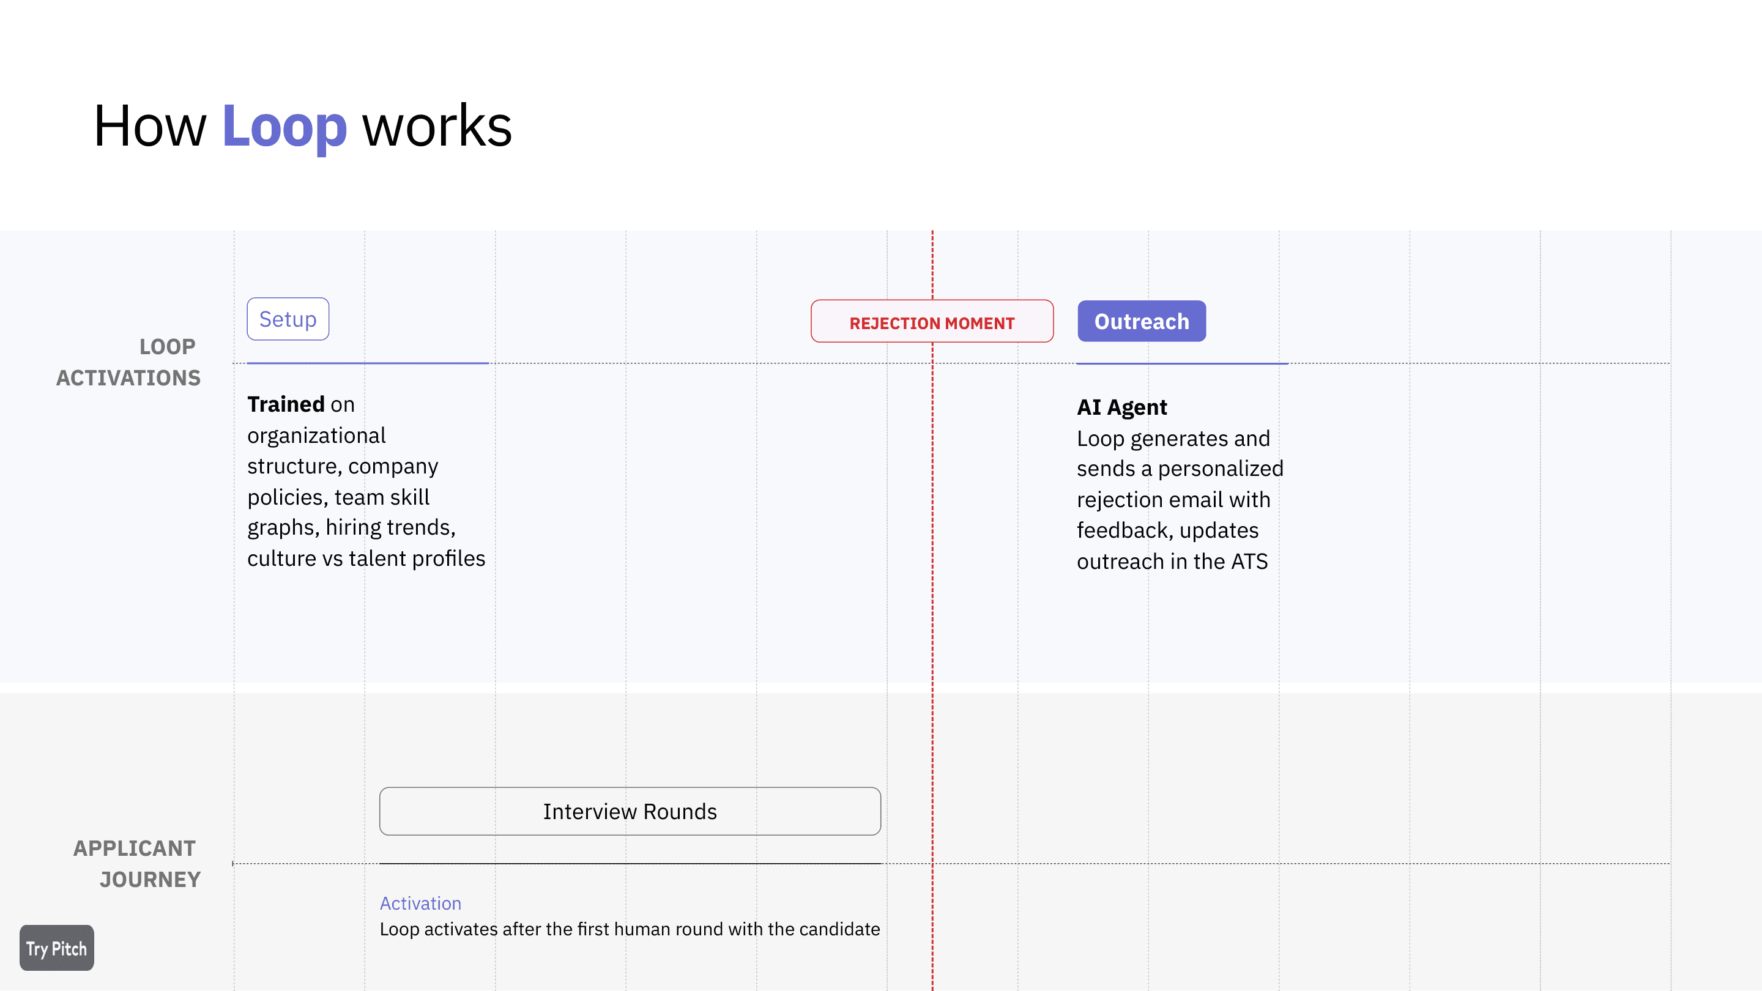
Task: Click the Interview Rounds box
Action: (x=630, y=811)
